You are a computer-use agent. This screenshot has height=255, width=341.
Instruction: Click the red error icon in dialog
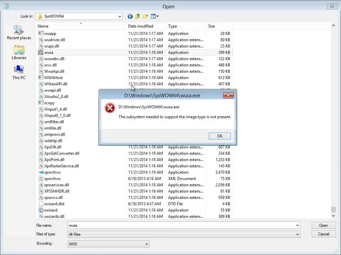[110, 108]
